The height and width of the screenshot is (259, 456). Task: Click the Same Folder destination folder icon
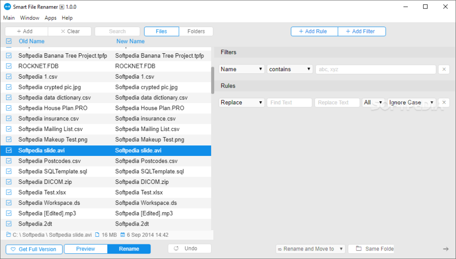pyautogui.click(x=359, y=249)
